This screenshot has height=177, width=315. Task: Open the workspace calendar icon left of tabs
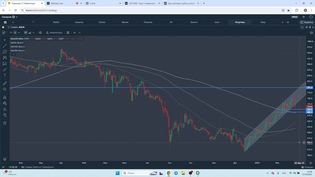click(x=5, y=22)
